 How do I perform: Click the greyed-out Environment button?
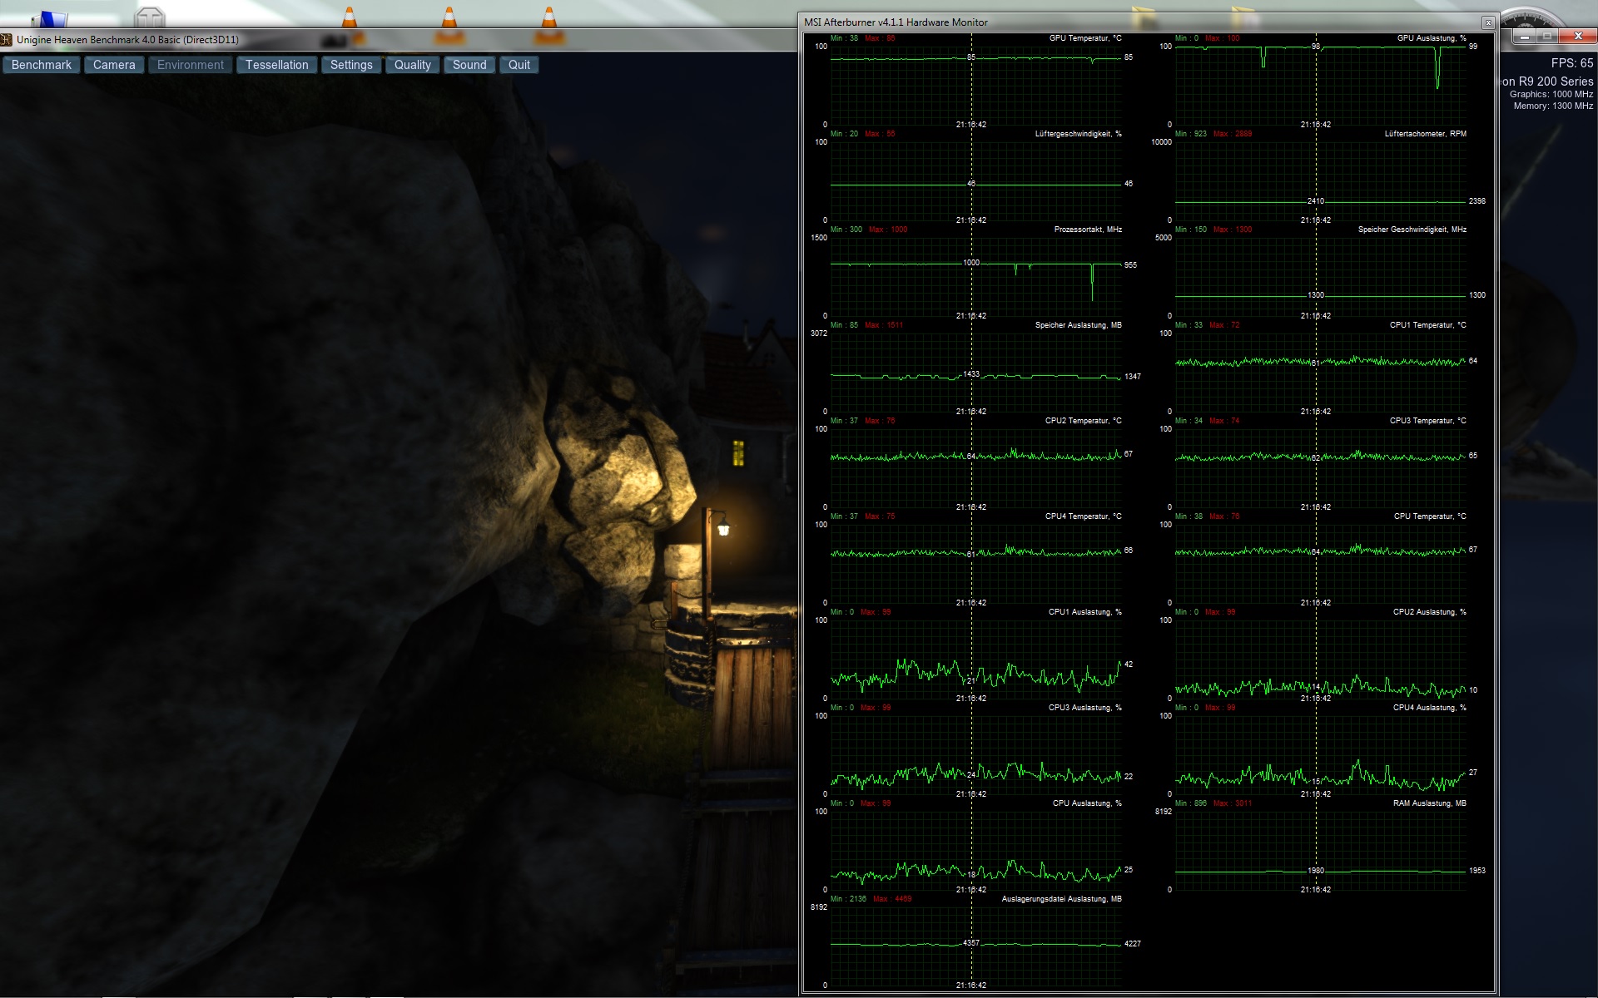pos(190,65)
